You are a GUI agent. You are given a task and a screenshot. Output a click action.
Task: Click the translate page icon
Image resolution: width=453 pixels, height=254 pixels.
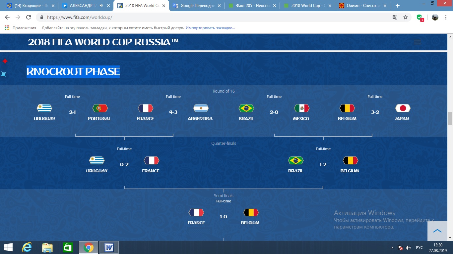(395, 17)
